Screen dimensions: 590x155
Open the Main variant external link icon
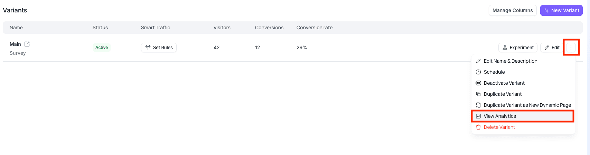point(27,44)
